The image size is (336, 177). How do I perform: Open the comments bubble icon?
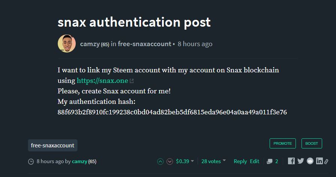coord(270,161)
